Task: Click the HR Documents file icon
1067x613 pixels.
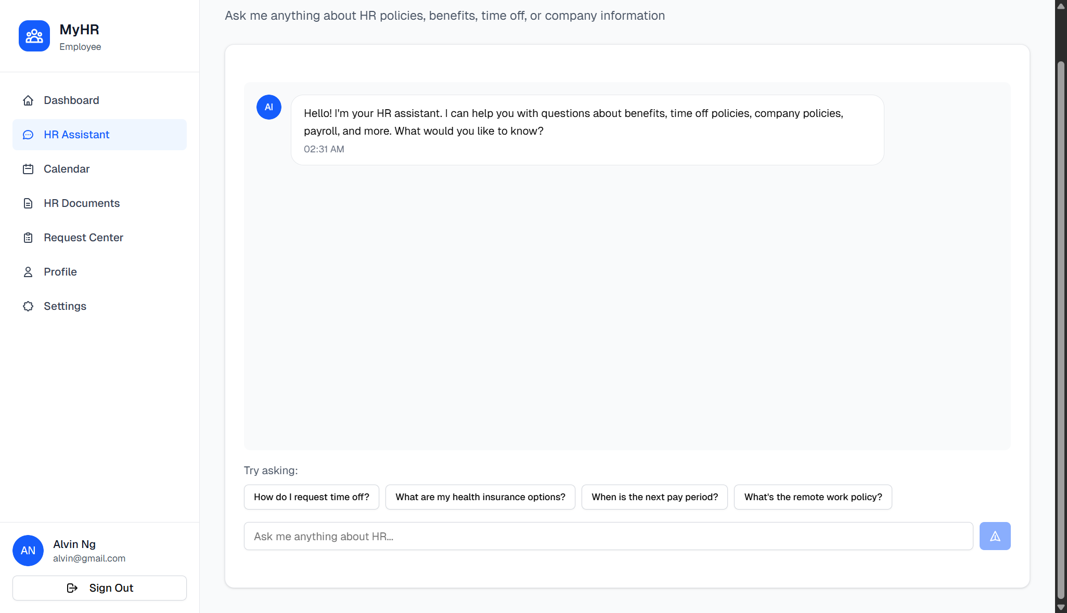Action: (x=28, y=203)
